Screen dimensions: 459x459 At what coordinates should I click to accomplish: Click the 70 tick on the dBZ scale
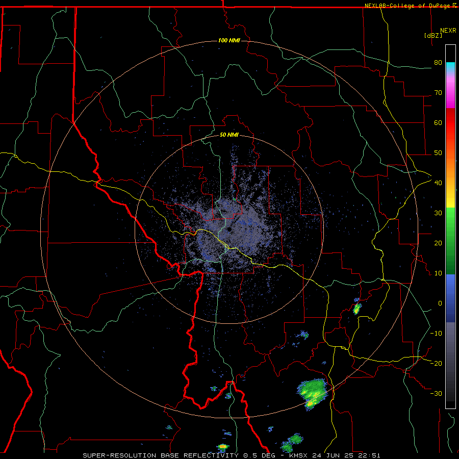click(x=438, y=92)
